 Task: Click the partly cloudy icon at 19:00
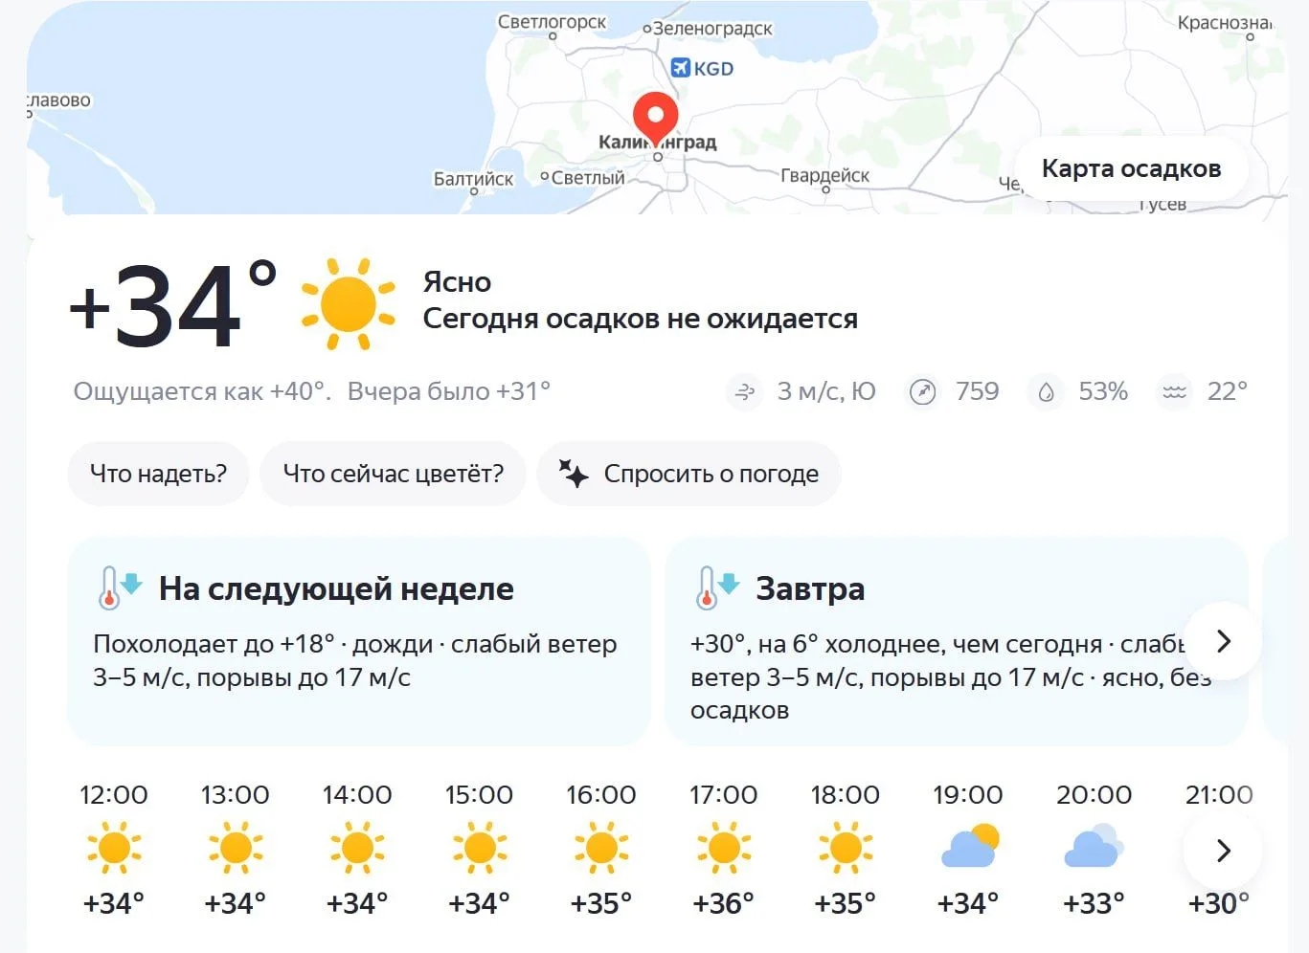click(969, 847)
